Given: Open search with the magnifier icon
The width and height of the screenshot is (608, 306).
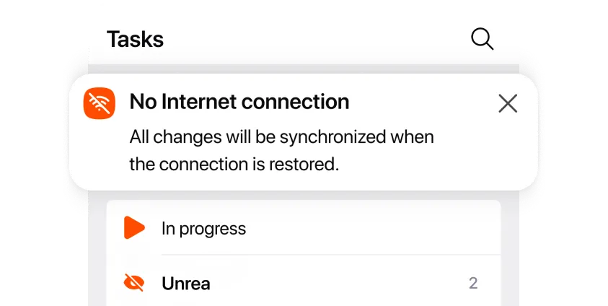Looking at the screenshot, I should pyautogui.click(x=482, y=39).
